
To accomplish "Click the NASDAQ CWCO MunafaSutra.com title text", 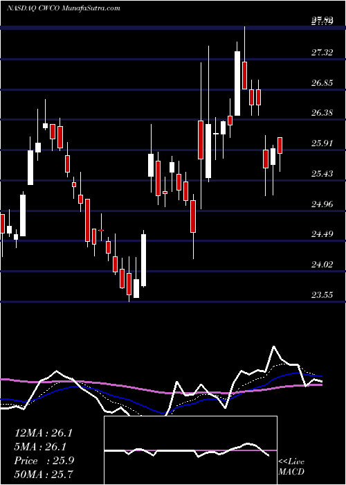I will 64,8.
